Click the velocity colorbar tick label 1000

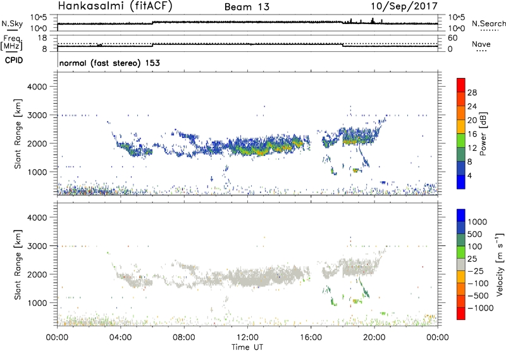(x=478, y=222)
